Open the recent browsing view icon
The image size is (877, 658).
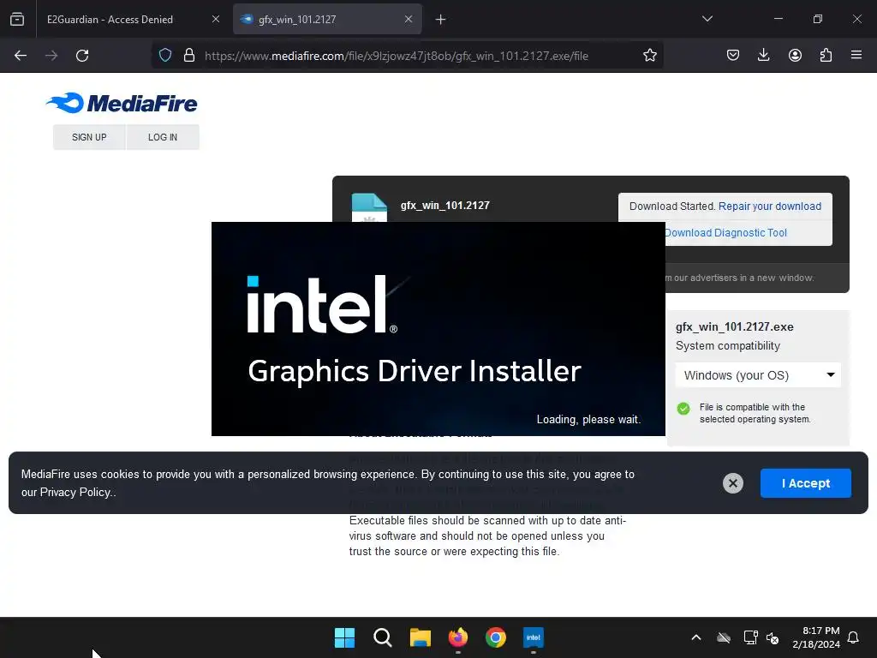17,19
